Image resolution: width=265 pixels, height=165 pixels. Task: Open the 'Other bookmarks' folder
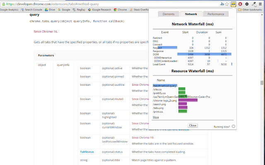pyautogui.click(x=251, y=9)
